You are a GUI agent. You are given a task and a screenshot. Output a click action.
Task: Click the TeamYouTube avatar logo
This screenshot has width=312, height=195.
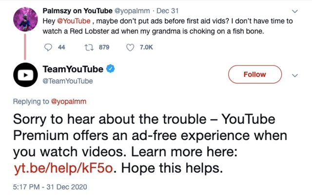pyautogui.click(x=24, y=75)
